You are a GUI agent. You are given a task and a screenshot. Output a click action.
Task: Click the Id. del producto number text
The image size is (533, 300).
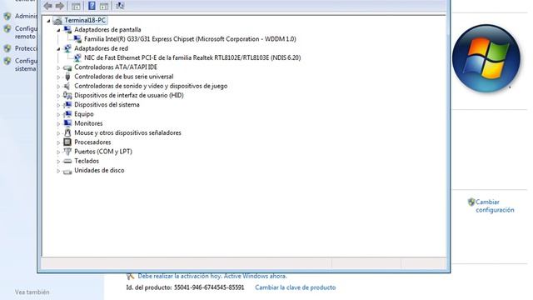click(209, 287)
